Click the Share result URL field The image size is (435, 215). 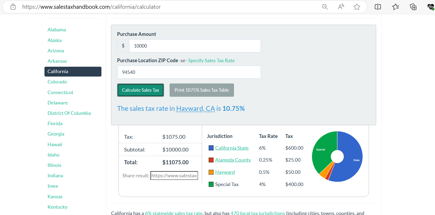pos(174,175)
